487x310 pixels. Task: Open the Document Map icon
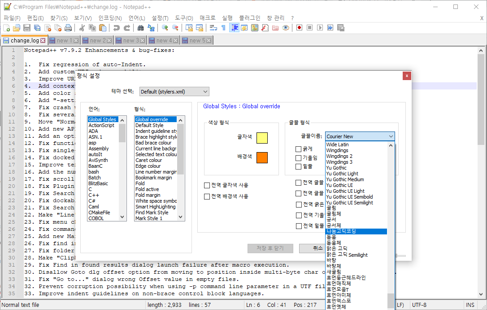click(255, 28)
